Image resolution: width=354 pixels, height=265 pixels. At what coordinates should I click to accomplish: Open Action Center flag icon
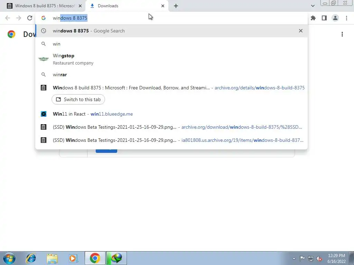[x=302, y=258]
